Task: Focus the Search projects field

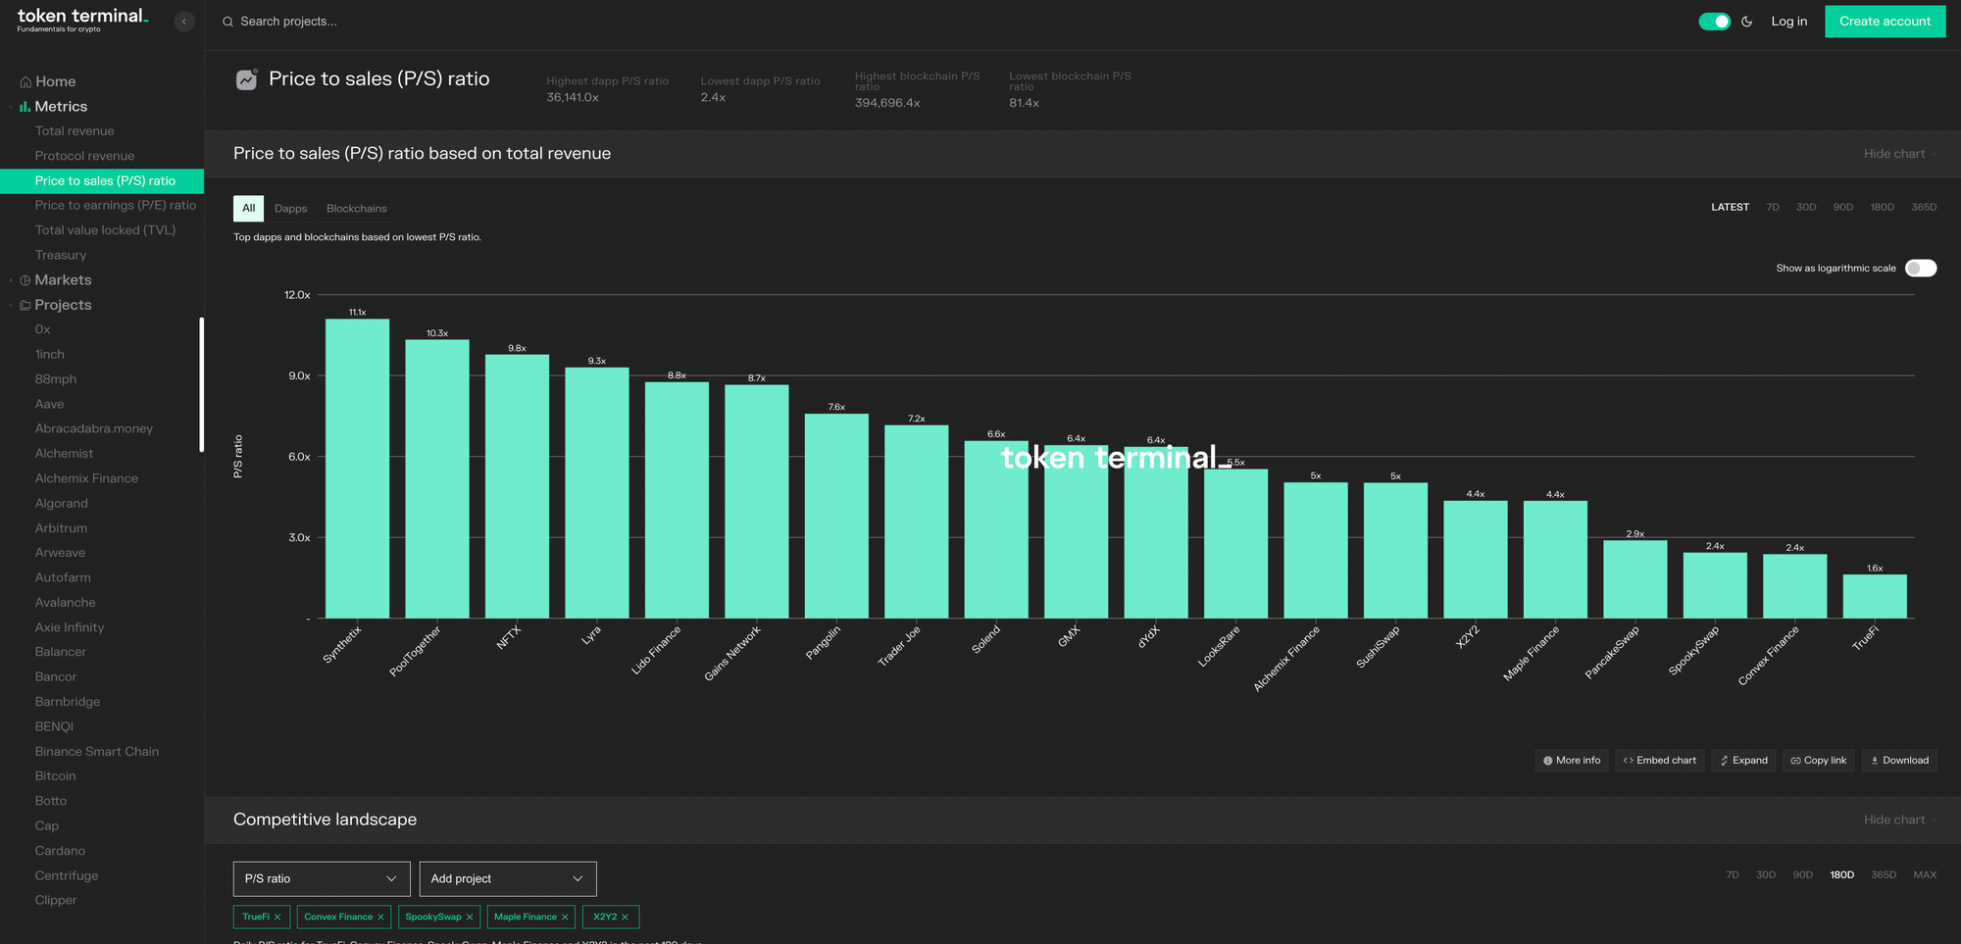Action: point(288,22)
